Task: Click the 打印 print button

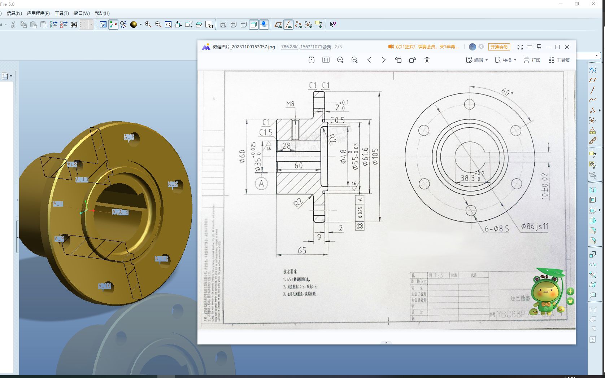Action: [x=532, y=60]
